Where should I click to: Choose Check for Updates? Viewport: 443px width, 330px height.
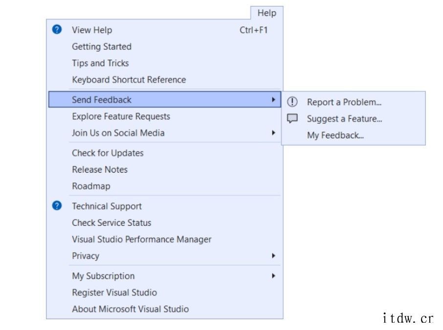point(165,153)
